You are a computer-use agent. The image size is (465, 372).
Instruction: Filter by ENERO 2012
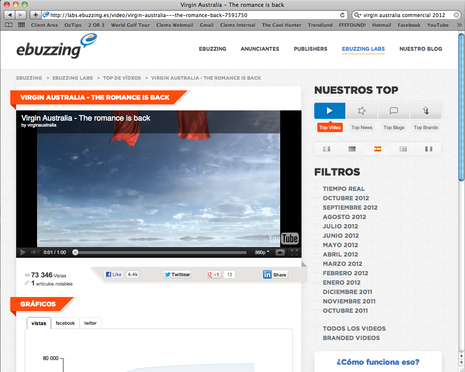tap(342, 283)
